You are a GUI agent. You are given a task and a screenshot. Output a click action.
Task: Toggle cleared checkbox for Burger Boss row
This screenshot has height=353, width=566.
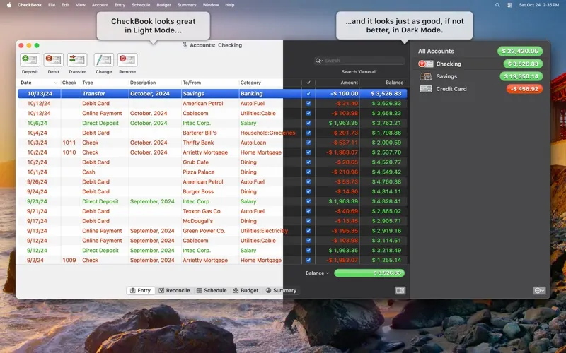coord(308,191)
